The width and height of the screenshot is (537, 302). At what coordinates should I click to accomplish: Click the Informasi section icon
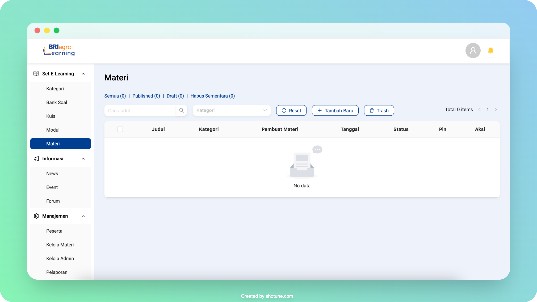pyautogui.click(x=36, y=158)
